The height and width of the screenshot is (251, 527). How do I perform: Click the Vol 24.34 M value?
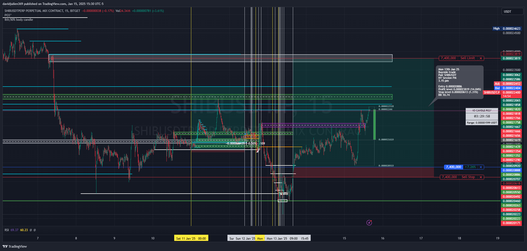(x=123, y=11)
